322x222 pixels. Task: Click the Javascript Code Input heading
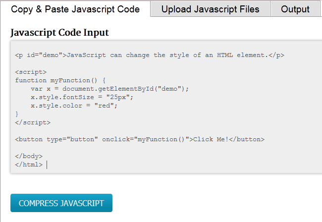point(59,33)
